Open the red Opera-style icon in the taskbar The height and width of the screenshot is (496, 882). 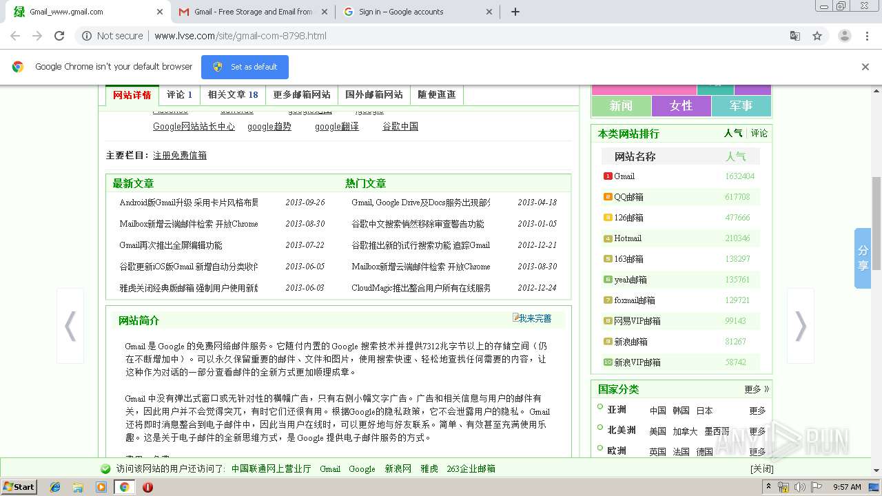147,487
